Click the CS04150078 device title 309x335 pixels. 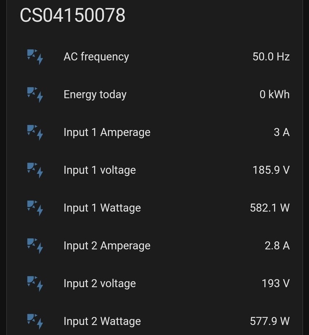pos(72,15)
